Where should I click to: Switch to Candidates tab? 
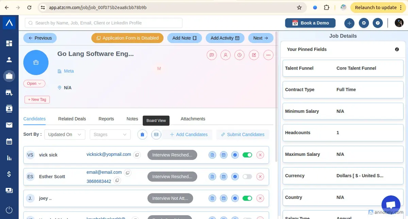[34, 119]
